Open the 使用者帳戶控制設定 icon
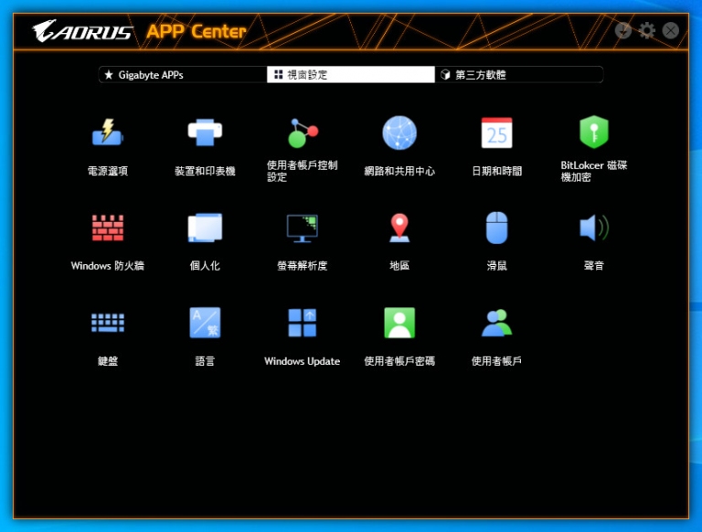Viewport: 702px width, 532px height. tap(303, 133)
